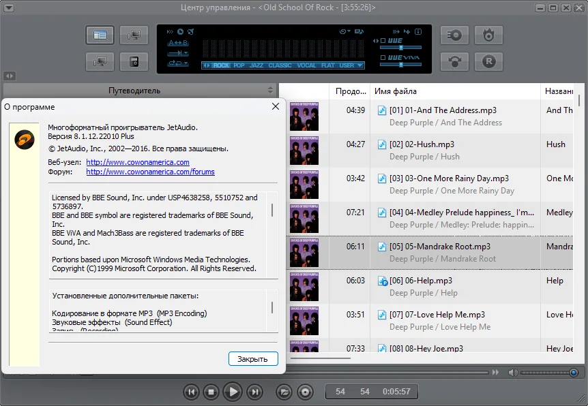Adjust the BBE ViVA level slider
588x406 pixels.
tap(400, 65)
